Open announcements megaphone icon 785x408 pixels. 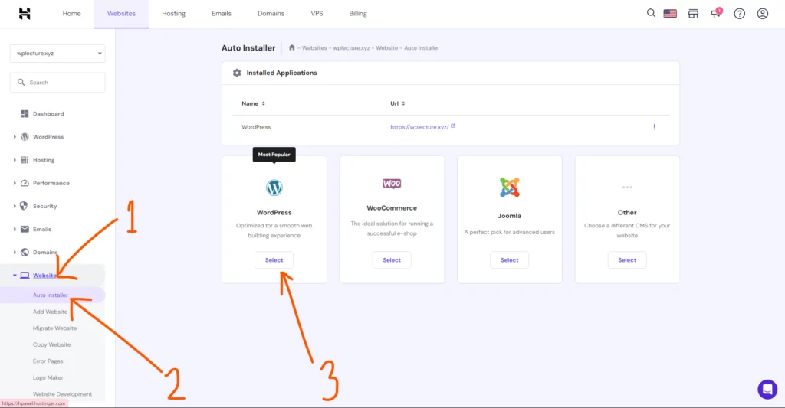[x=716, y=13]
